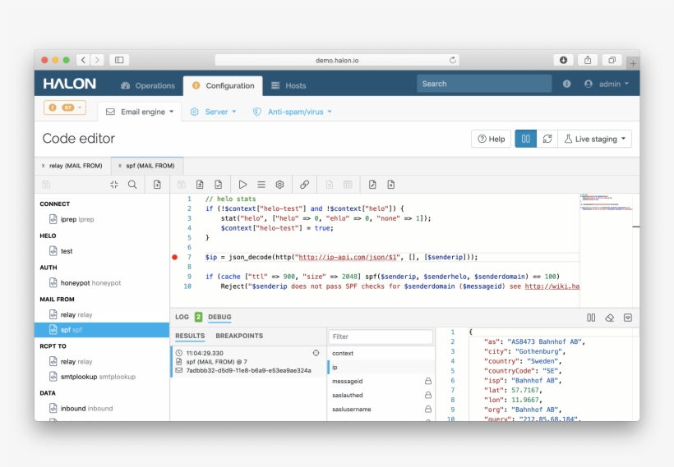The image size is (674, 467).
Task: Click the file delete x icon
Action: coord(390,185)
